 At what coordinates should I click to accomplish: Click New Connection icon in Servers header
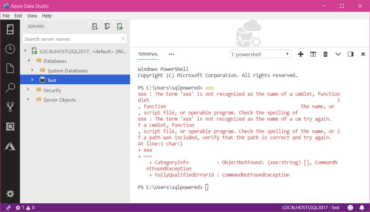(x=95, y=26)
